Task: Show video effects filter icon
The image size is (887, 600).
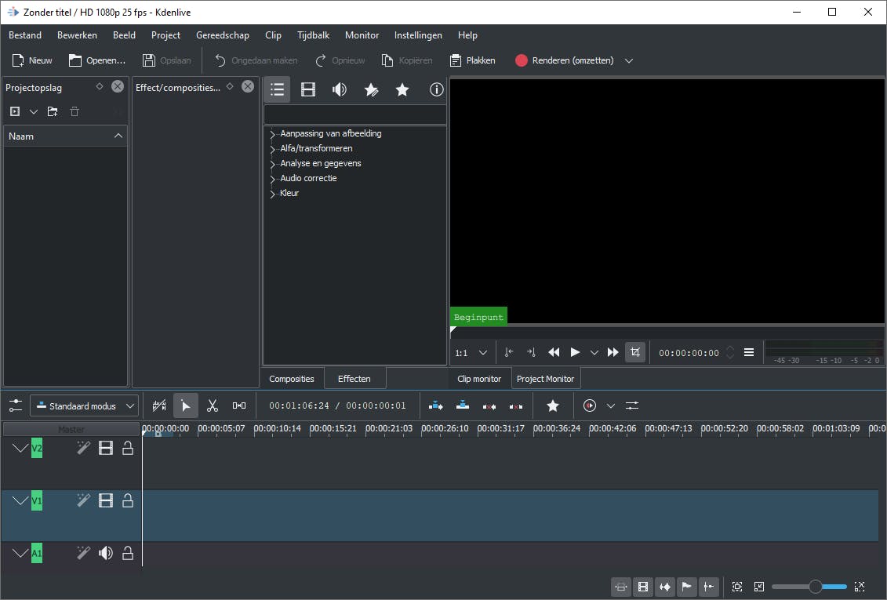Action: click(x=308, y=89)
